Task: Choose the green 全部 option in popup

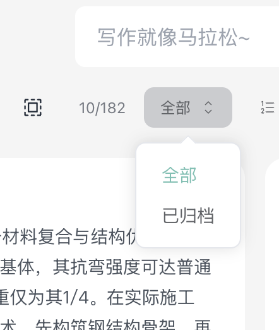Action: pyautogui.click(x=179, y=175)
